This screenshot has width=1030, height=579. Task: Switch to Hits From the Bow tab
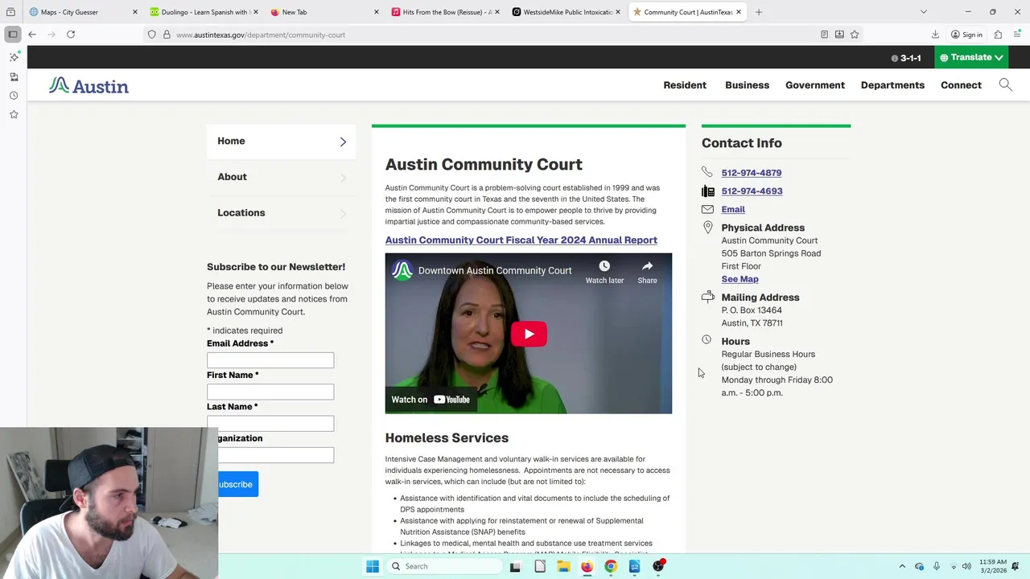tap(445, 12)
